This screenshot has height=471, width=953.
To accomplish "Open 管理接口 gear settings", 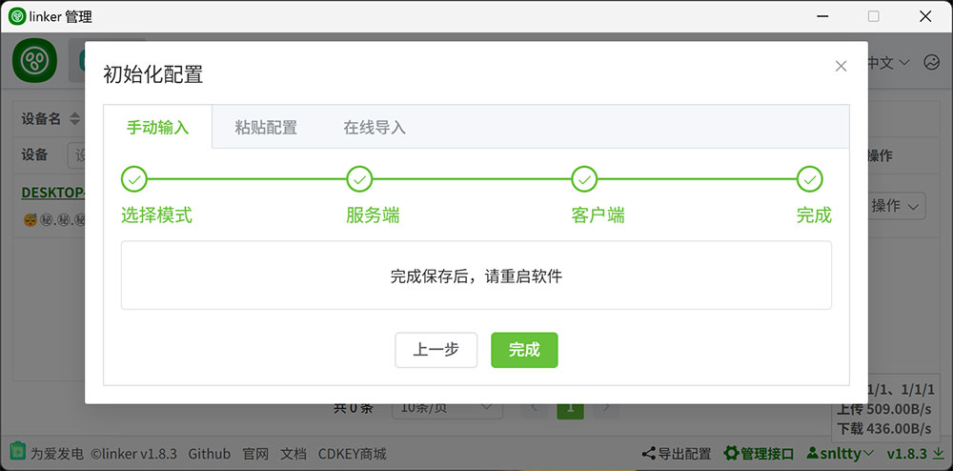I will pos(732,454).
